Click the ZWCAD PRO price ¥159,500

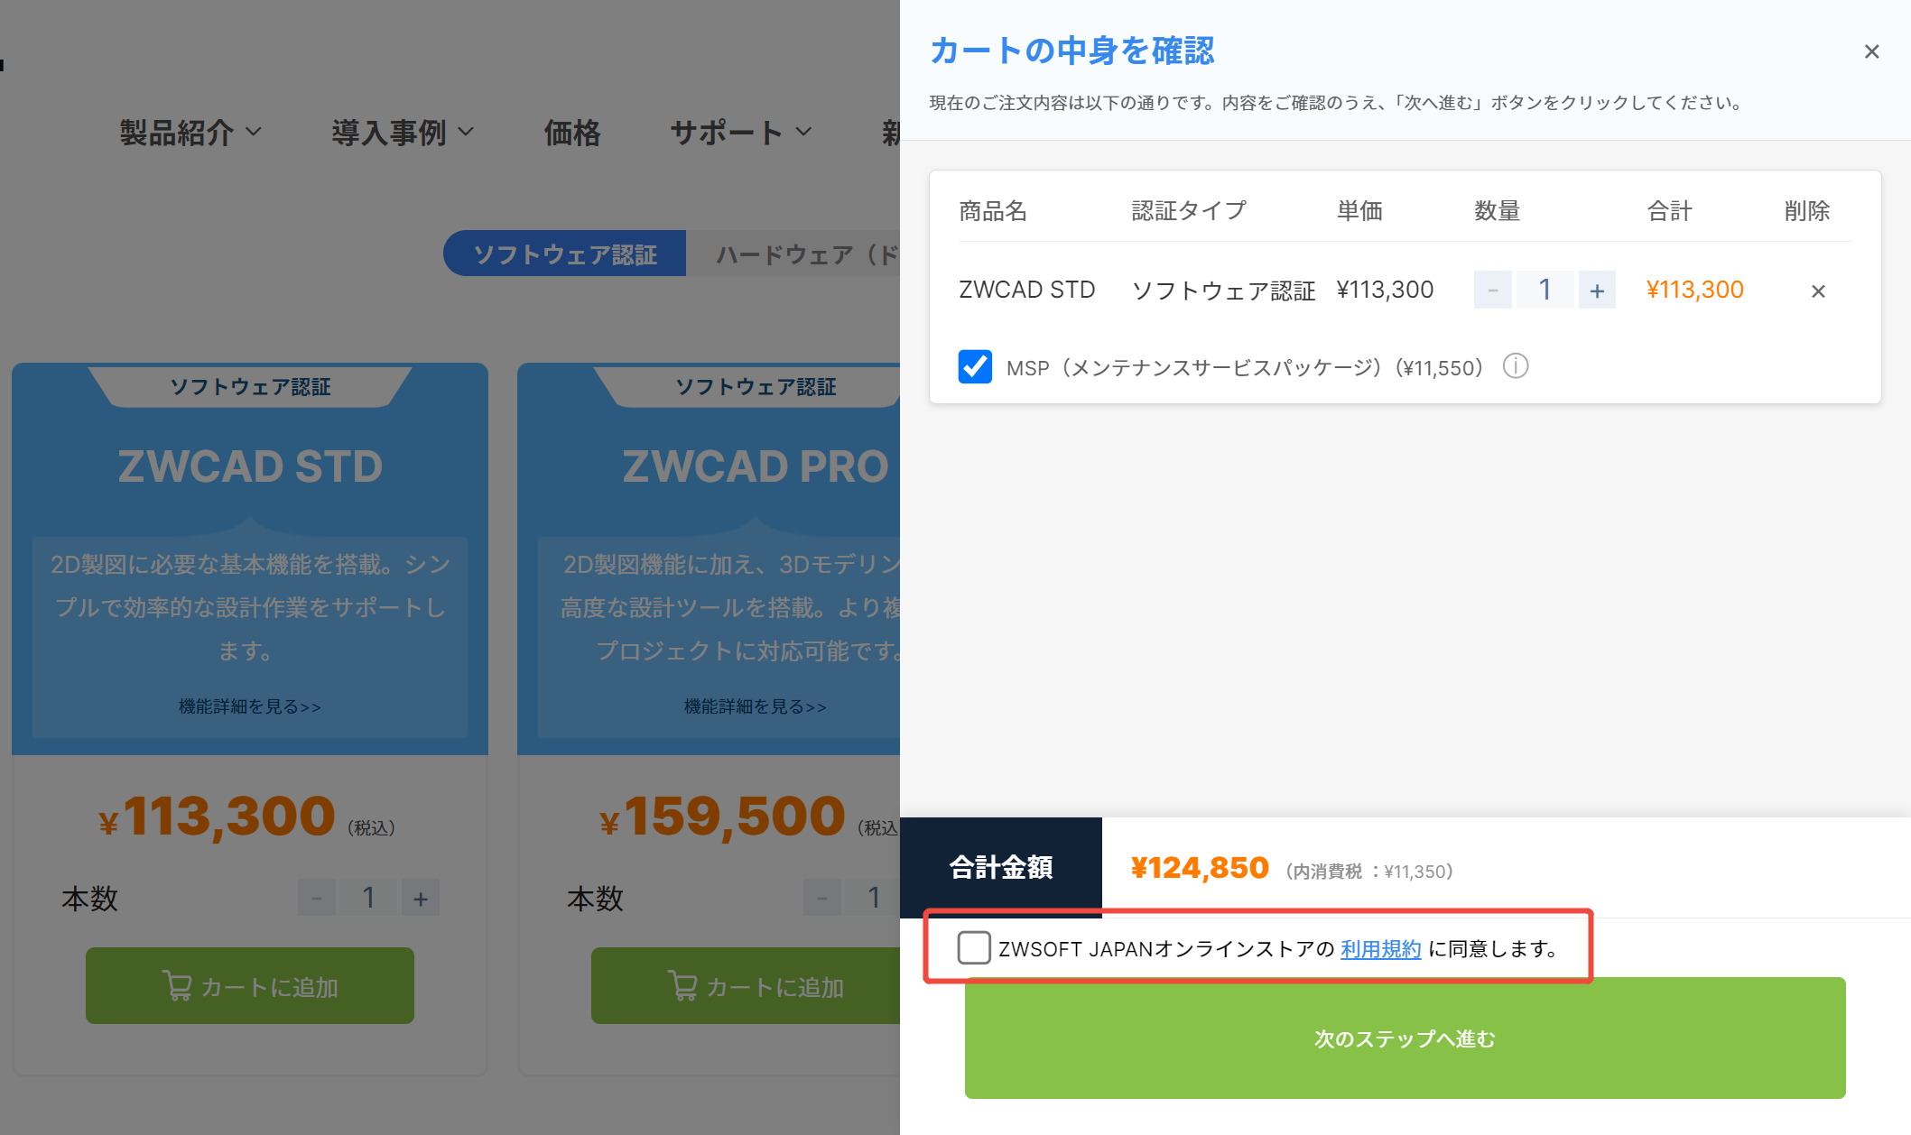coord(723,817)
